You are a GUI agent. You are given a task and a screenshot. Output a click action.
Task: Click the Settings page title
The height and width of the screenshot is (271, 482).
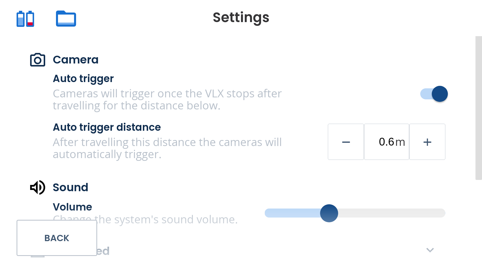[x=241, y=18]
